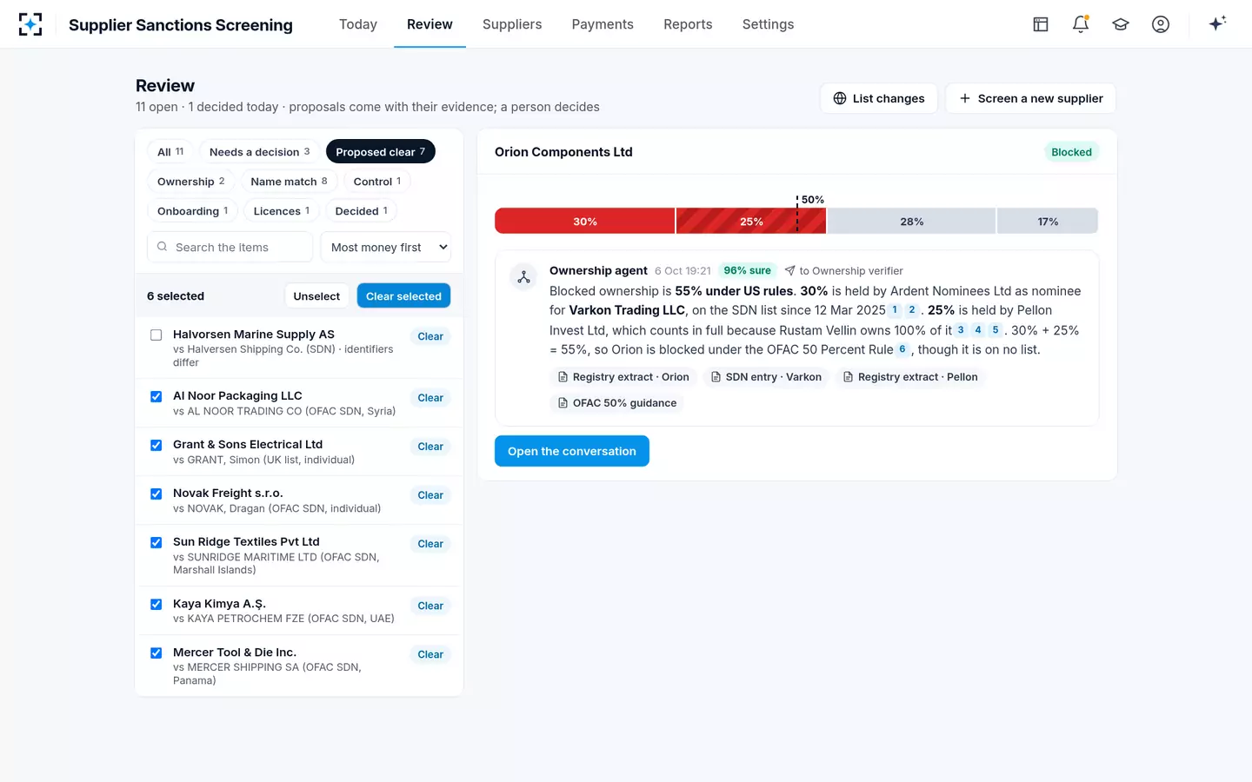Open the notifications bell
The height and width of the screenshot is (782, 1252).
click(x=1081, y=24)
